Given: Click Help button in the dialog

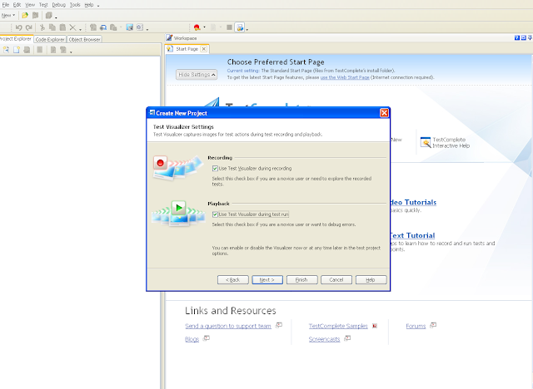Looking at the screenshot, I should (371, 280).
